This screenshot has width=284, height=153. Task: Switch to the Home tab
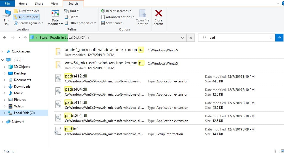tap(23, 4)
